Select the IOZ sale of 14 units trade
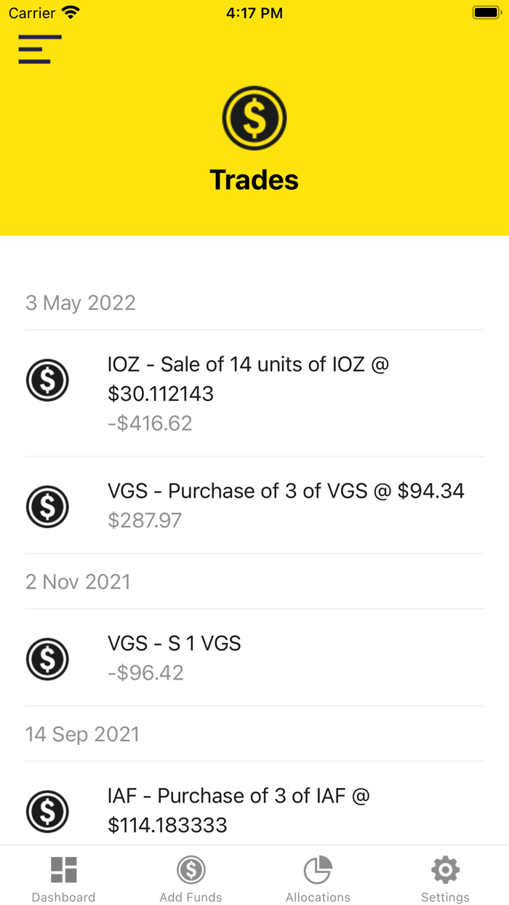This screenshot has width=509, height=905. tap(248, 378)
